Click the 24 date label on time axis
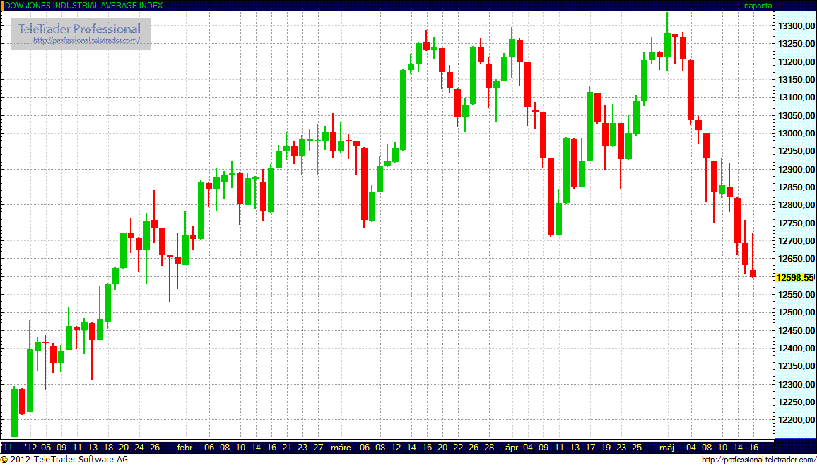This screenshot has width=817, height=466. click(139, 448)
